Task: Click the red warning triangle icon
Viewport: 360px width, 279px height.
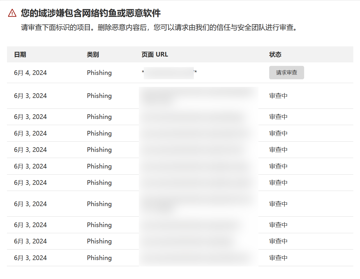Action: click(x=12, y=13)
